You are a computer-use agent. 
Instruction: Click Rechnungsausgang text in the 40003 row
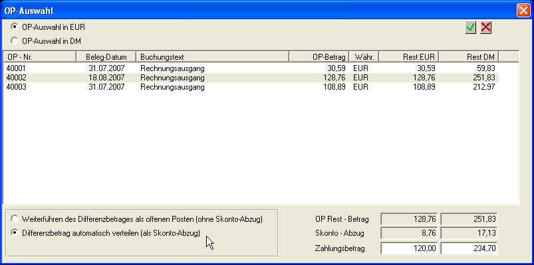pos(172,87)
